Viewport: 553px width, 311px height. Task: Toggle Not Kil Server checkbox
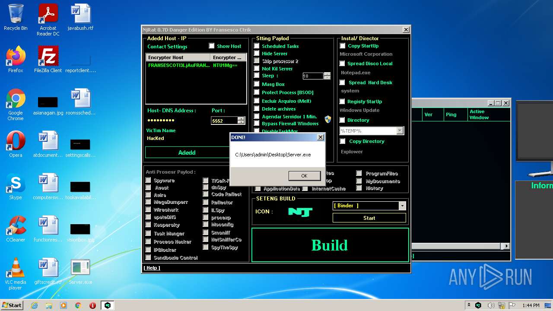point(257,68)
